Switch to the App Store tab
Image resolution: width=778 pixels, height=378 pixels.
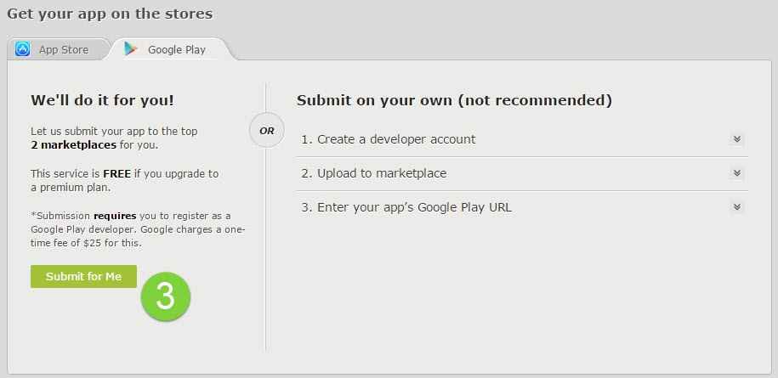[x=63, y=49]
